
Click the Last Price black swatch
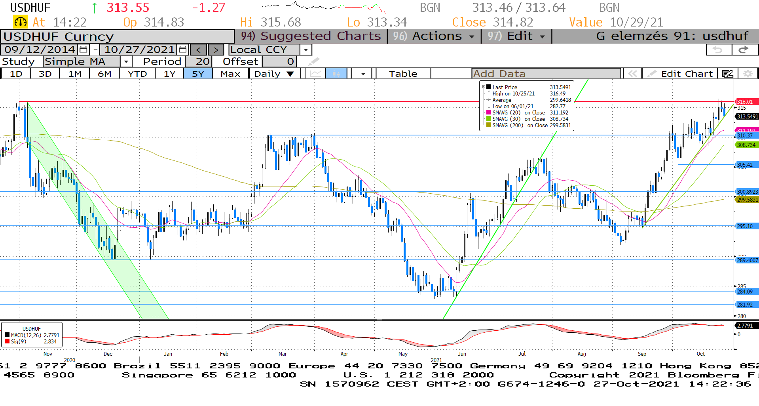pos(489,87)
